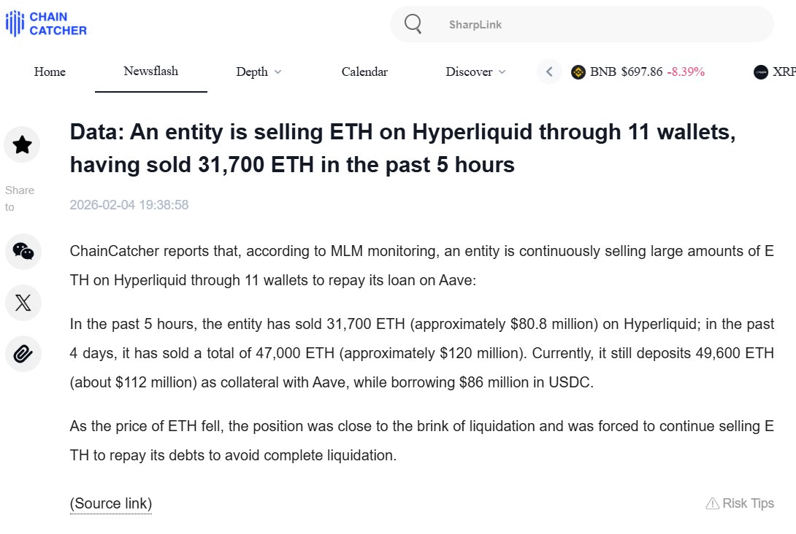The width and height of the screenshot is (796, 534).
Task: Open the Home page
Action: click(x=50, y=71)
